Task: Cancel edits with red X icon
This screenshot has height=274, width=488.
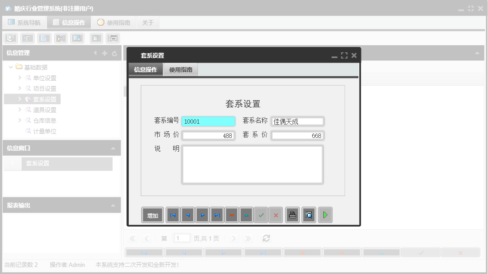Action: 276,215
